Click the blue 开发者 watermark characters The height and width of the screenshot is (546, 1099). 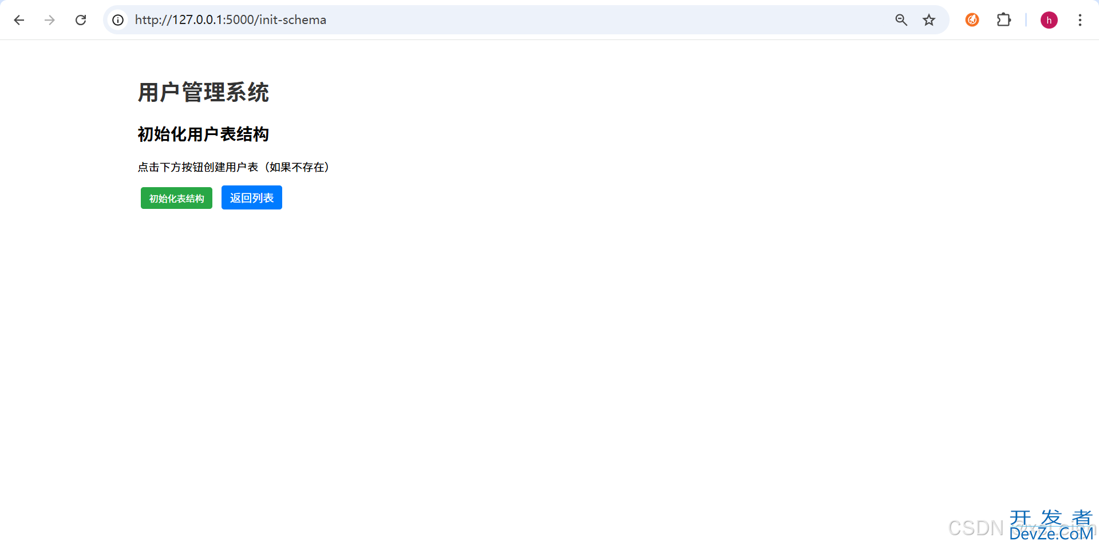[x=1051, y=517]
